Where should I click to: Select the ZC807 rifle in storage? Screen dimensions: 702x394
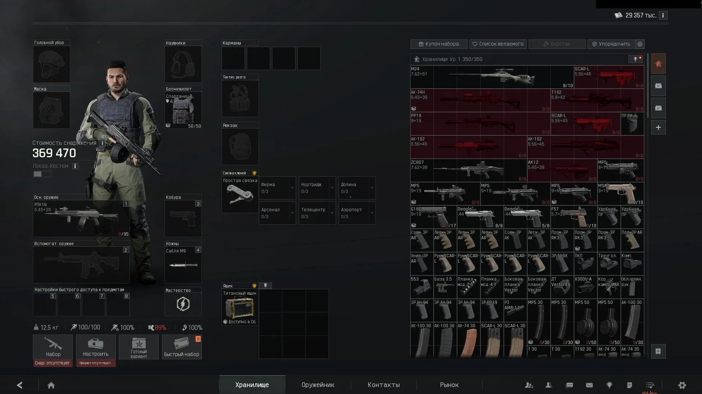pyautogui.click(x=468, y=170)
